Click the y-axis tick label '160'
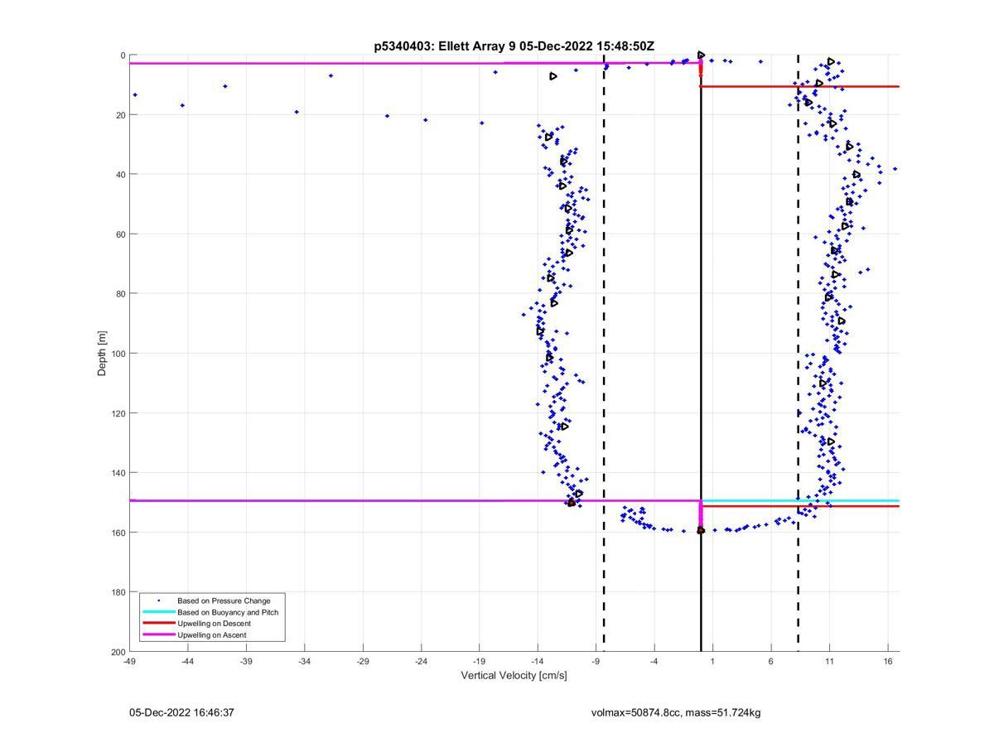 [118, 533]
